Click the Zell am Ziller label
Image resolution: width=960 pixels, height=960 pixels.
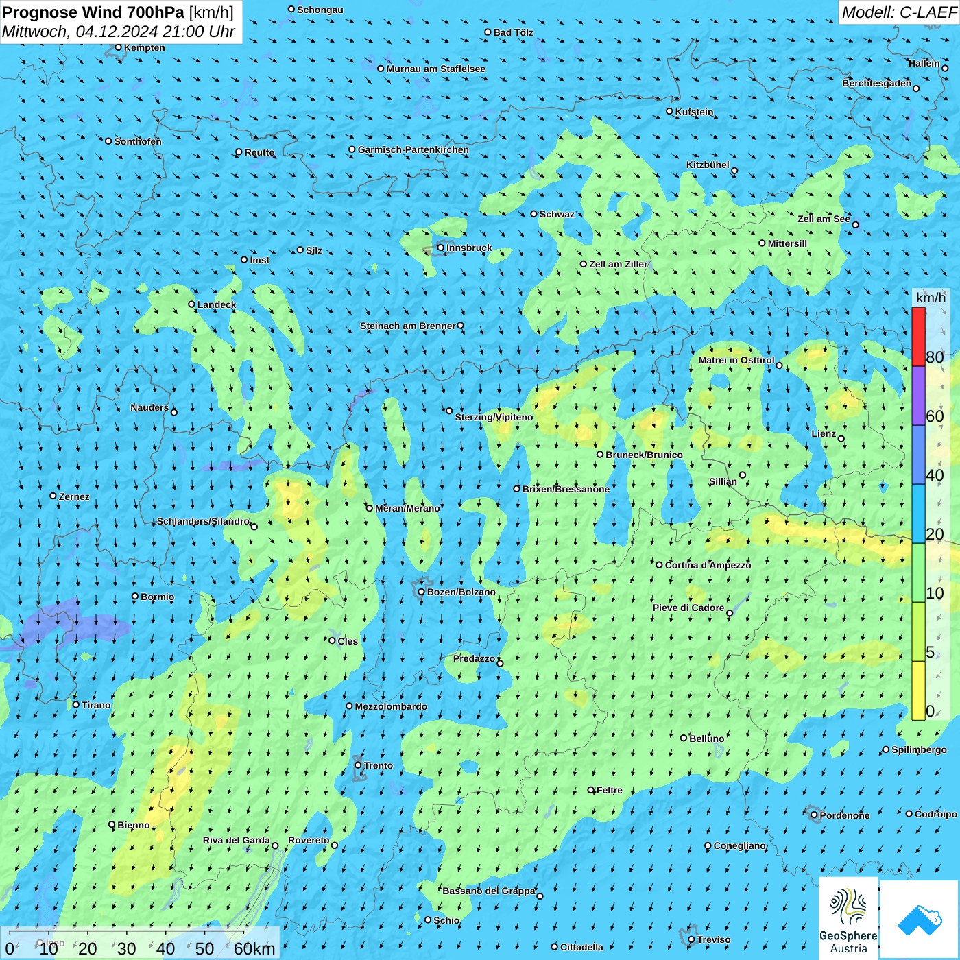(619, 264)
